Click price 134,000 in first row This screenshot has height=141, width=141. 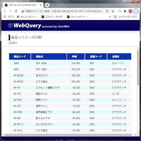click(x=76, y=63)
